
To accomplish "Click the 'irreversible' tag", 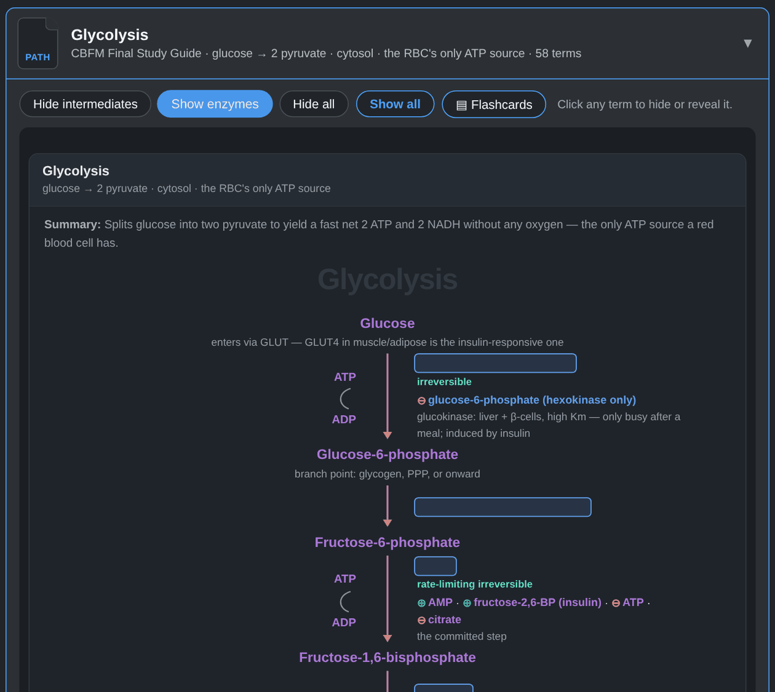I will 444,382.
